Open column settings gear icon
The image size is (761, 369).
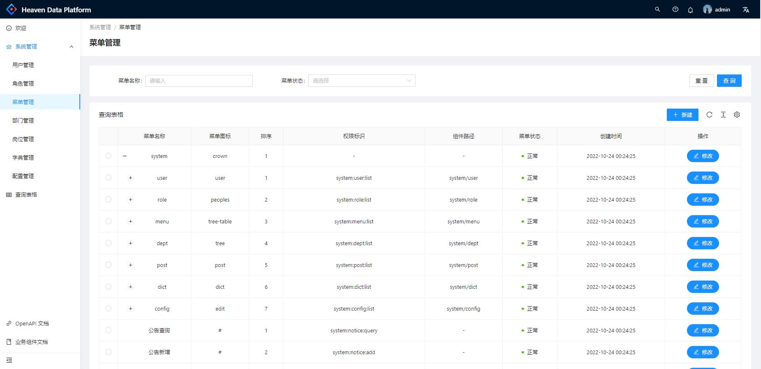coord(737,115)
